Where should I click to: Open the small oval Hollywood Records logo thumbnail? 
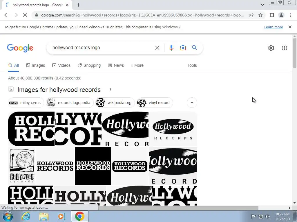tap(173, 129)
